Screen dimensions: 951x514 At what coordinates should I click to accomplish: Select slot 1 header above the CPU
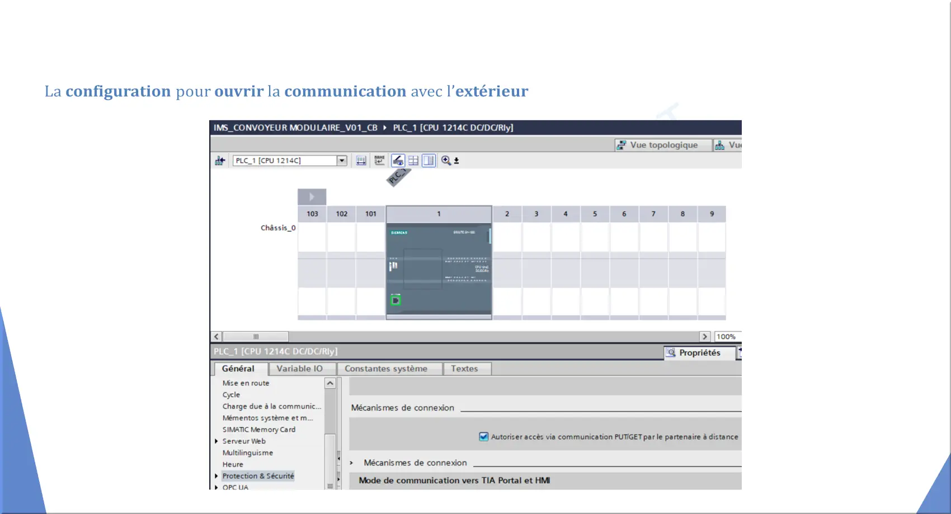click(x=439, y=214)
